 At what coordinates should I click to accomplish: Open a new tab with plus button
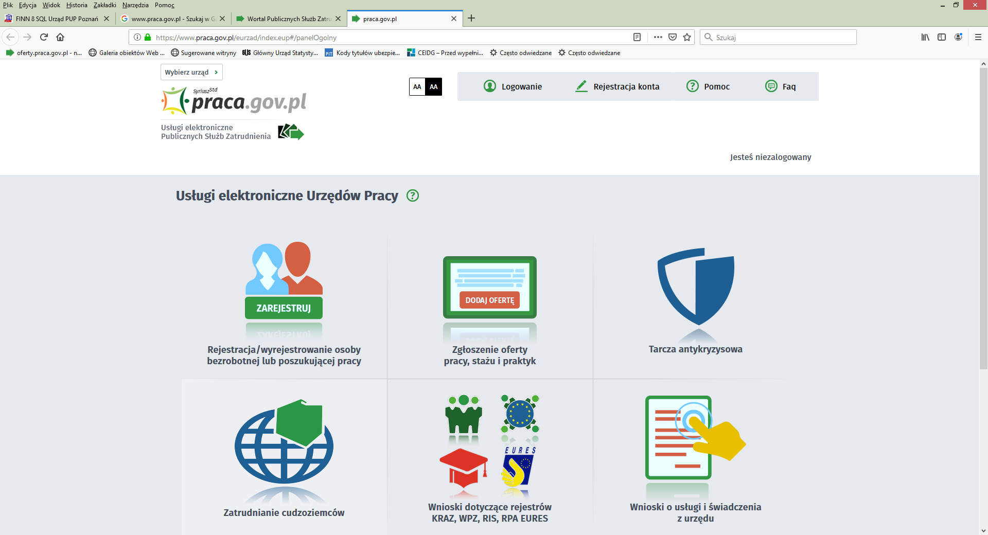(471, 19)
